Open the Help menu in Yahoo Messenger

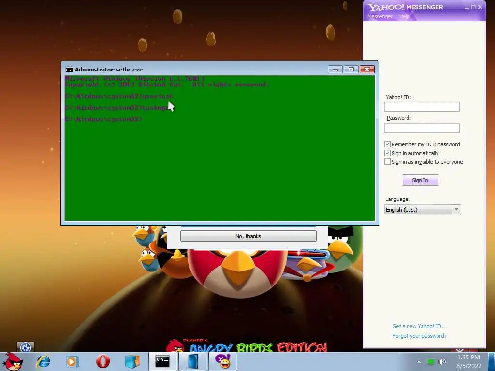point(404,16)
